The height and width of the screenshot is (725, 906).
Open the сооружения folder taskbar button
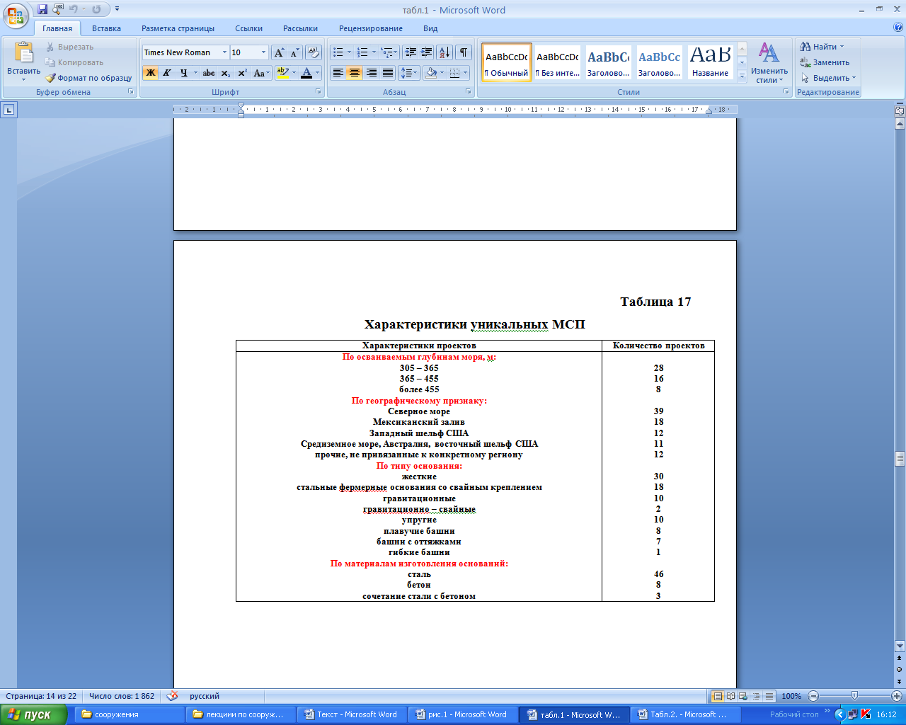point(128,714)
